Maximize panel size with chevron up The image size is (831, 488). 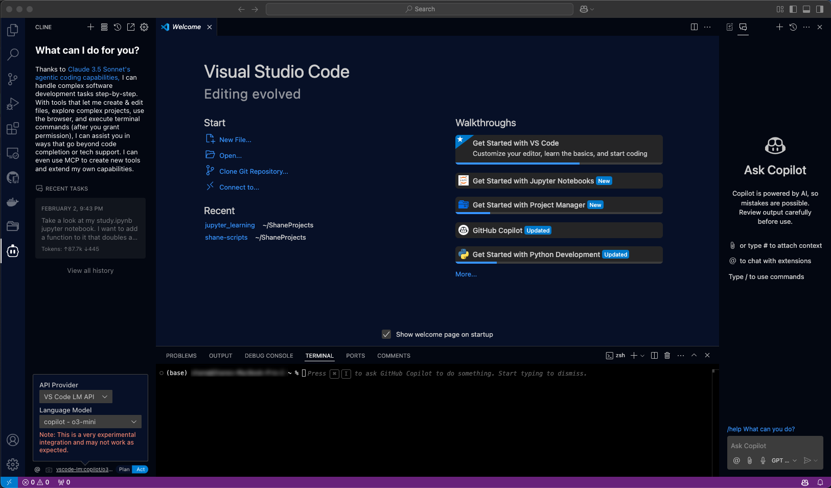pos(694,355)
